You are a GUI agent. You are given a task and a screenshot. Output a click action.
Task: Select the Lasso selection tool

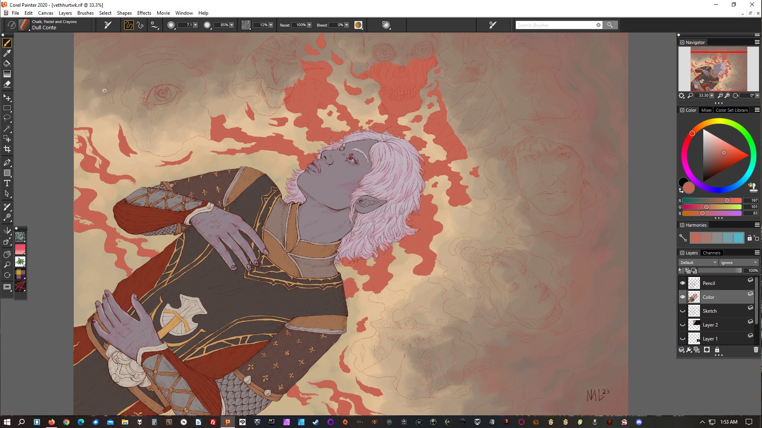pyautogui.click(x=7, y=118)
